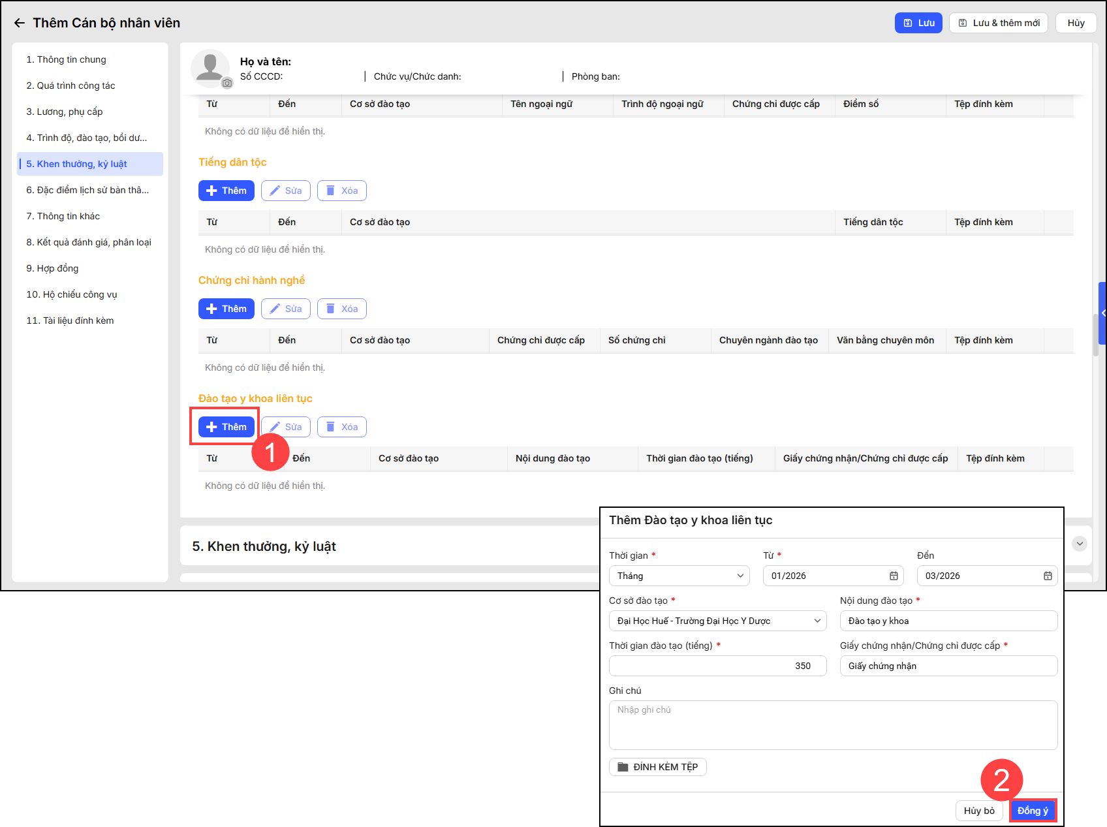The image size is (1107, 827).
Task: Click Sửa pencil button under Chứng chỉ hành nghề
Action: pos(285,309)
